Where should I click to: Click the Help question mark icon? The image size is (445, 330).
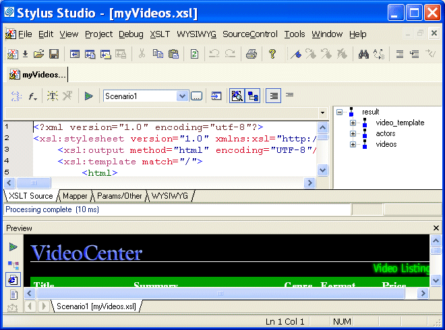pyautogui.click(x=272, y=55)
